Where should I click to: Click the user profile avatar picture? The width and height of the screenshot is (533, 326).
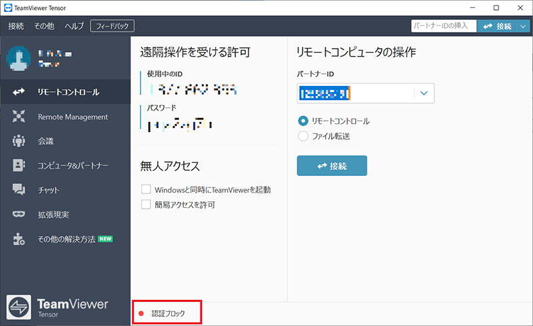19,59
